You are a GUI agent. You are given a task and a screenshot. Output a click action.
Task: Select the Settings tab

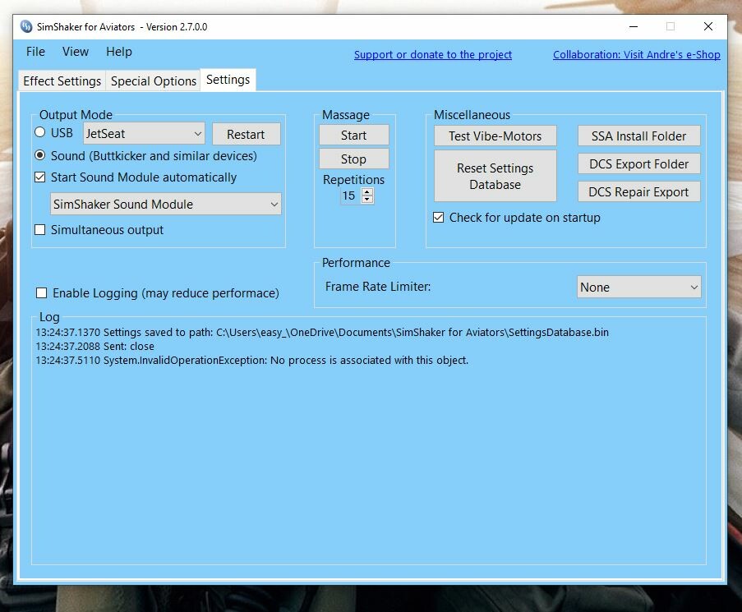pyautogui.click(x=228, y=80)
